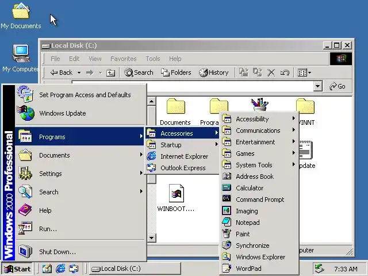
Task: Open the Tools menu
Action: pos(153,59)
